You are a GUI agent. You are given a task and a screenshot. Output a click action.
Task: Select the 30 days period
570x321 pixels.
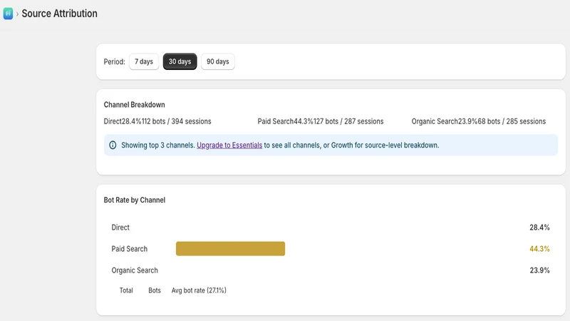(x=180, y=61)
